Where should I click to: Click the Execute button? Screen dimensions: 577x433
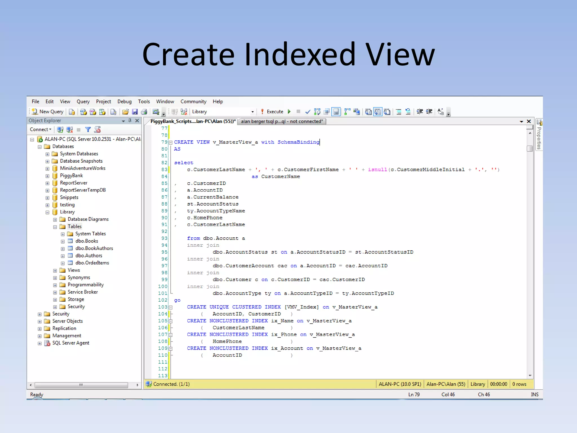coord(272,112)
